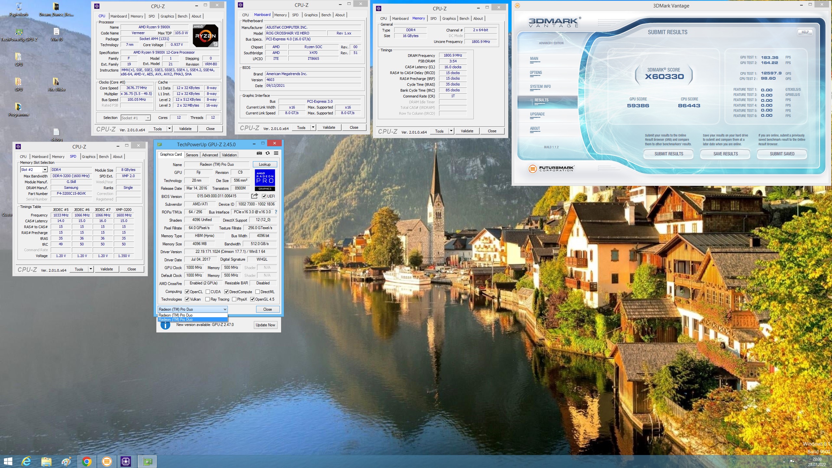
Task: Open the GPU-Z hamburger menu icon
Action: (276, 153)
